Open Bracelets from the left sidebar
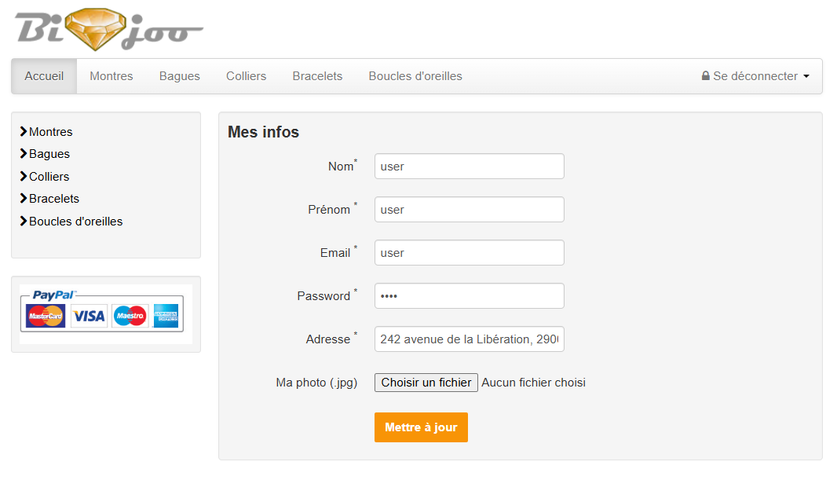Screen dimensions: 837x480 pyautogui.click(x=53, y=198)
